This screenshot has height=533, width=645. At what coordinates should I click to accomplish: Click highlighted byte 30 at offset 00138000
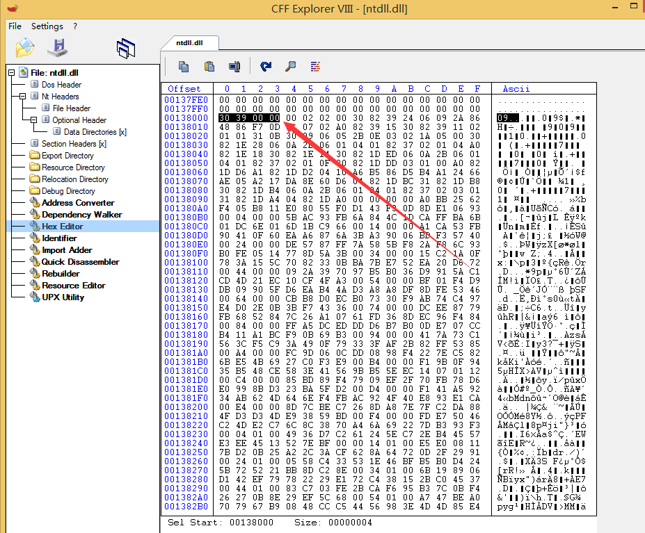tap(224, 118)
